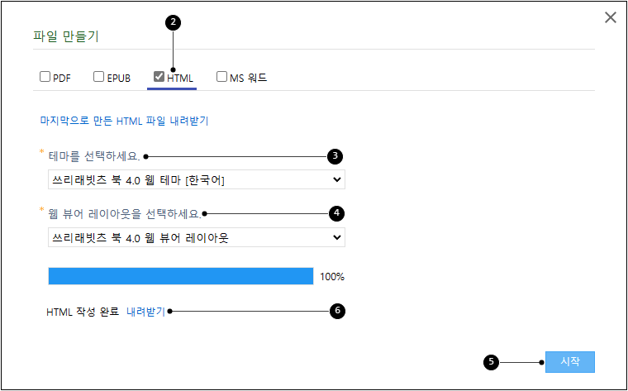
Task: Start file creation with 시작 button
Action: coord(570,362)
